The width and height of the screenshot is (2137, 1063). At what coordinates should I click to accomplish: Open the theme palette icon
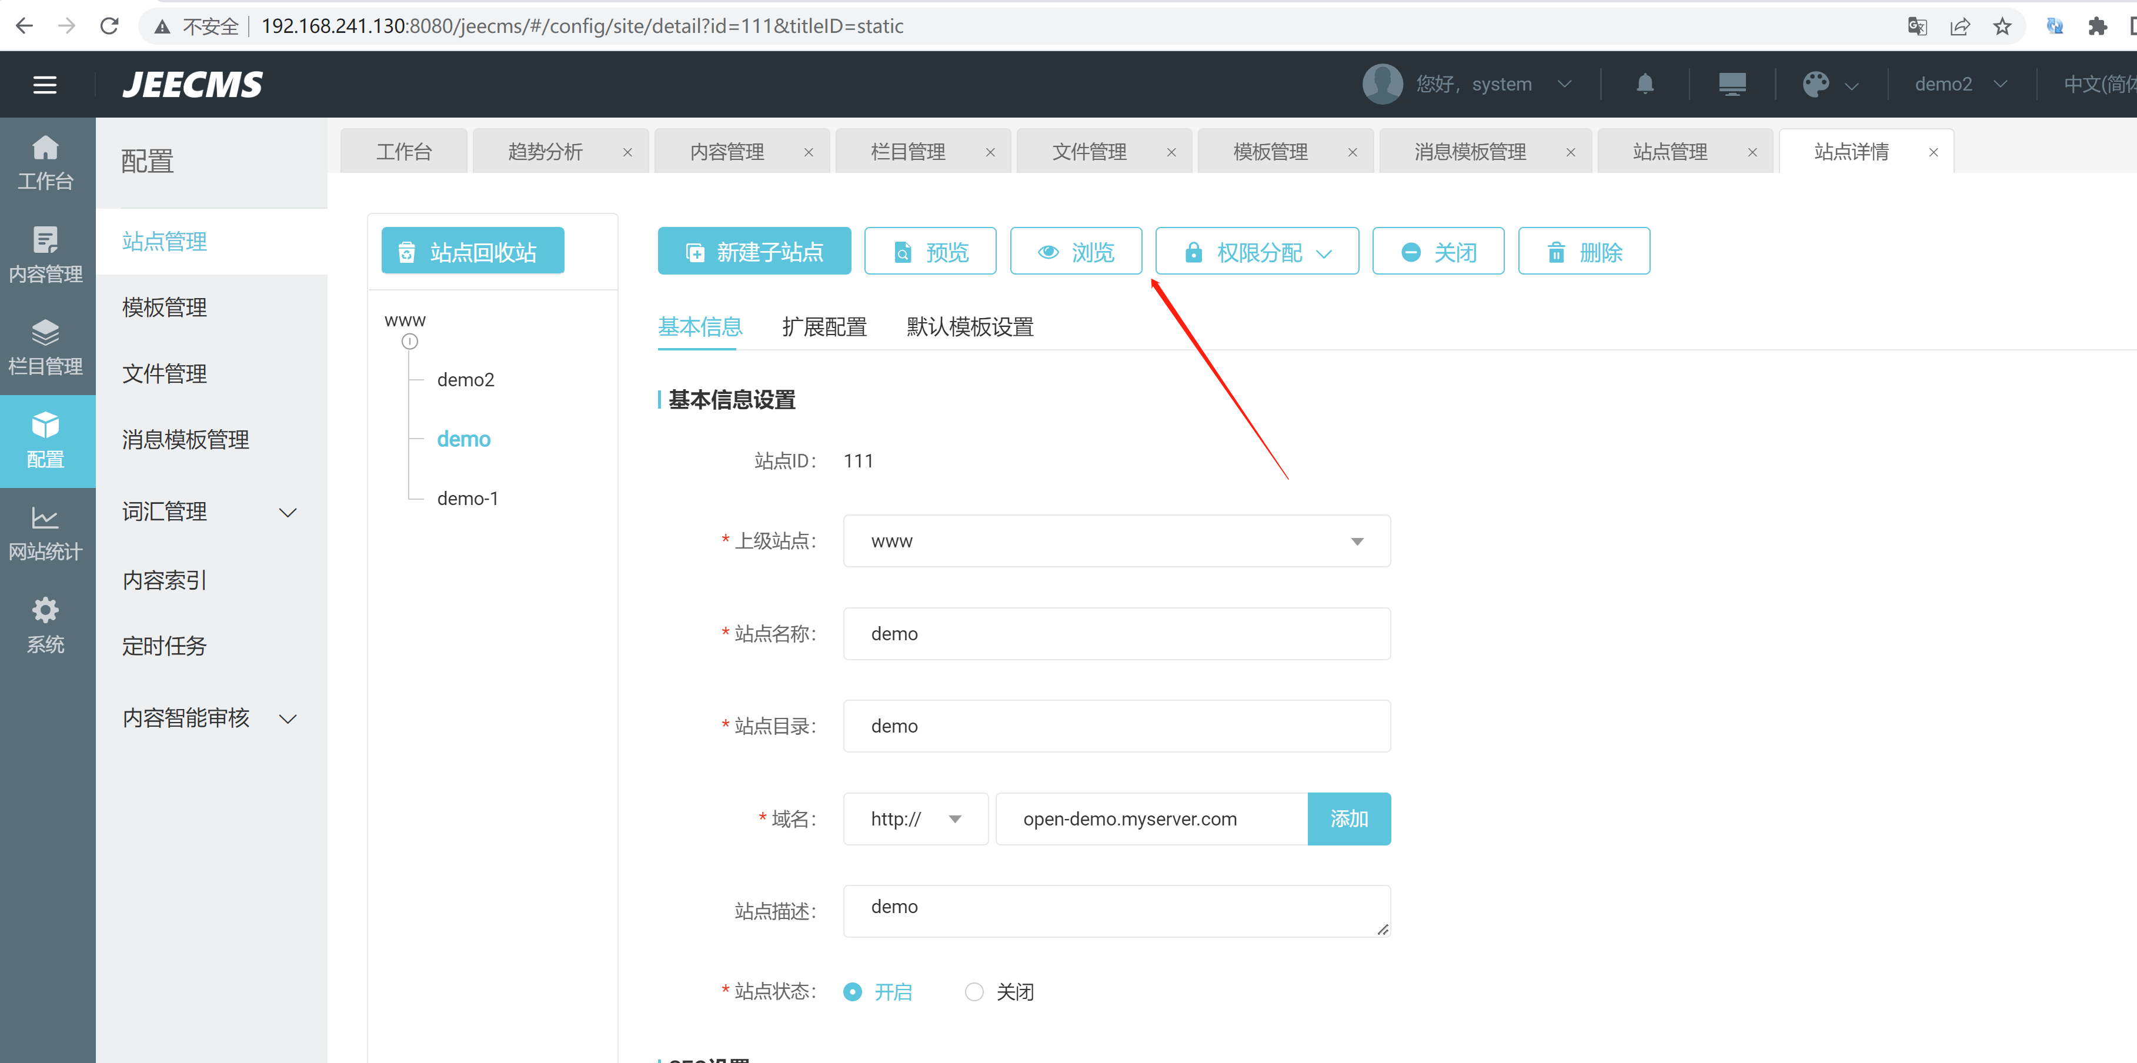point(1815,85)
